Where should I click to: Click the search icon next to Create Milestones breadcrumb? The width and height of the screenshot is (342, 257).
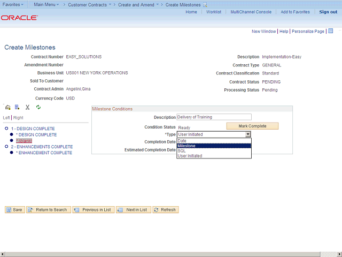(x=205, y=5)
